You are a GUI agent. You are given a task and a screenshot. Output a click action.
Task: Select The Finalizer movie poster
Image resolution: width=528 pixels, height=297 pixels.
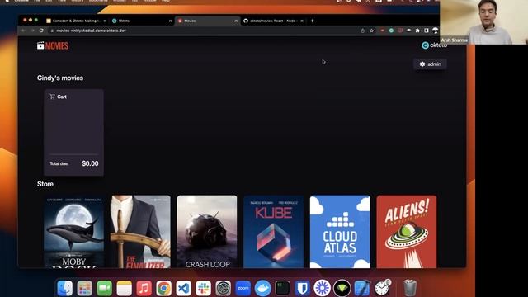tap(141, 232)
